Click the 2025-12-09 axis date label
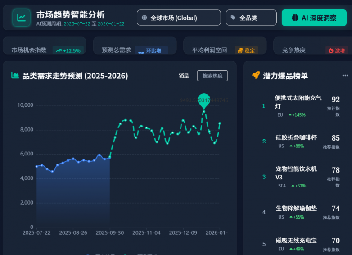This screenshot has height=255, width=352. tap(183, 233)
